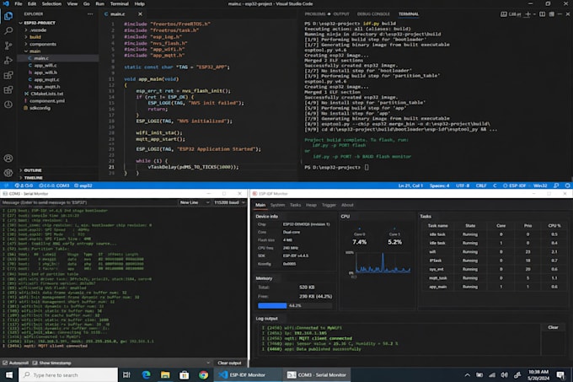
Task: Open File Explorer from taskbar
Action: tap(165, 375)
